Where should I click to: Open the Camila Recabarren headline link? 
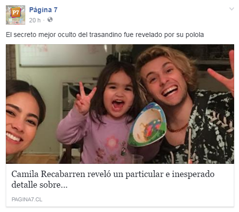113,179
